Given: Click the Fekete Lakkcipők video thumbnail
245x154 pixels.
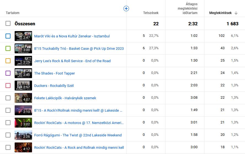Looking at the screenshot, I should coord(23,98).
